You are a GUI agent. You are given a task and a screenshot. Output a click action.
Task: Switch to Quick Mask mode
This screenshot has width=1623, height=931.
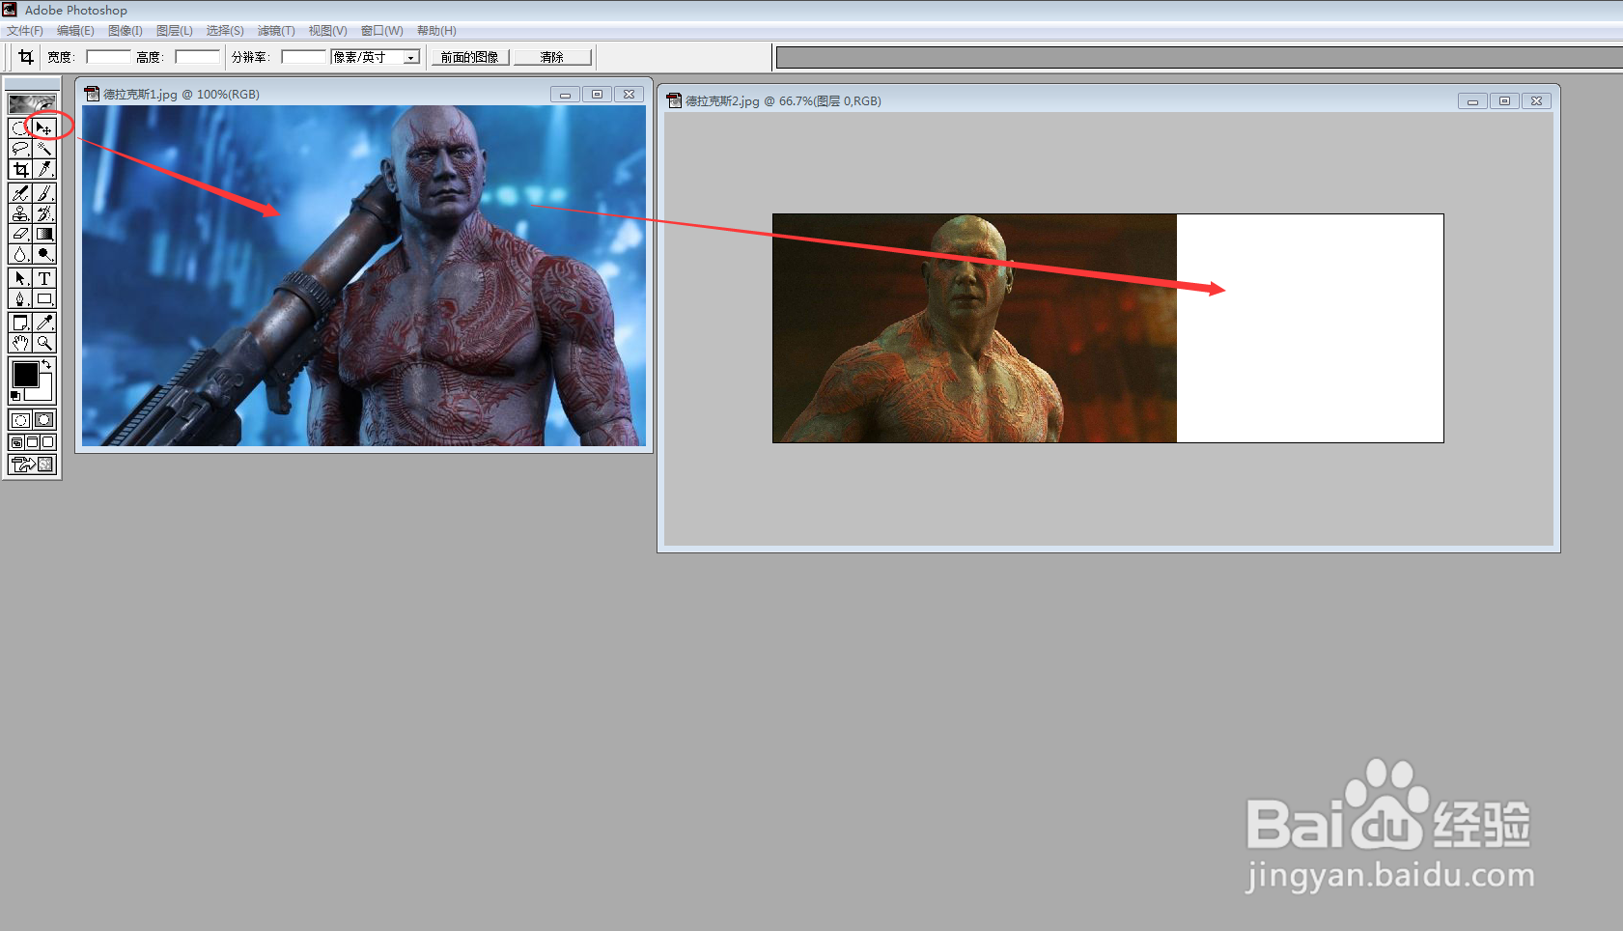[x=43, y=420]
